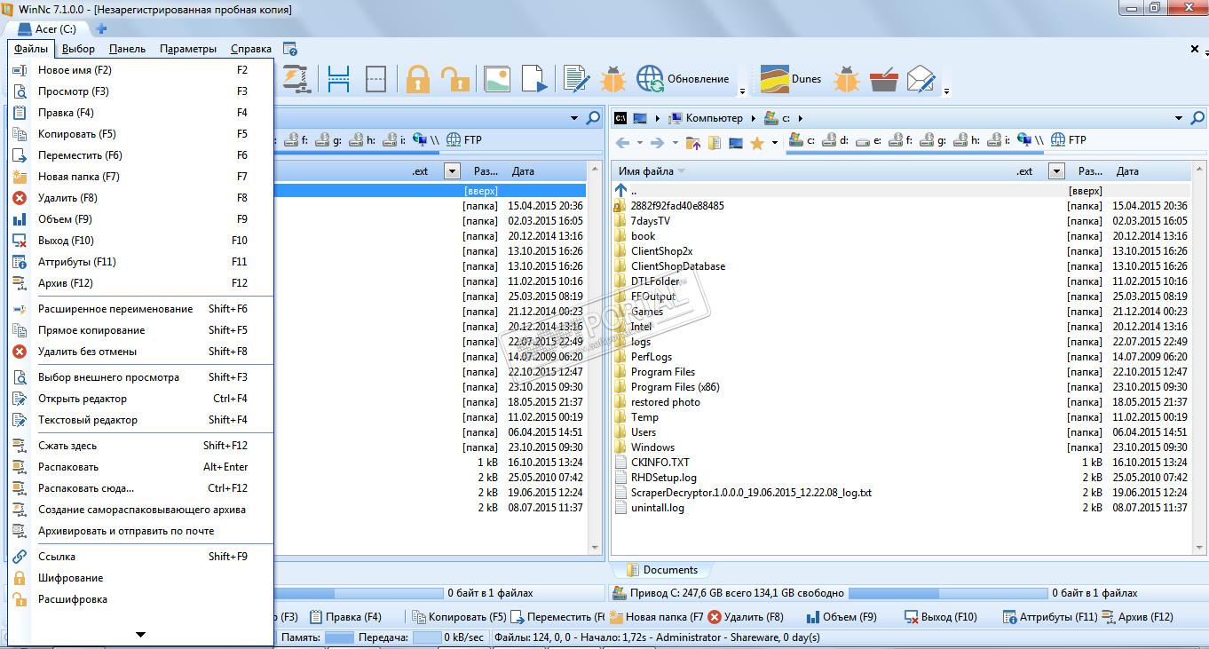Click the shopping basket toolbar icon

884,79
